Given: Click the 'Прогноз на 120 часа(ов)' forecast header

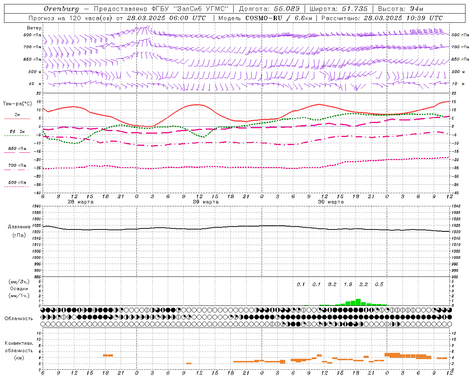Looking at the screenshot, I should [70, 18].
